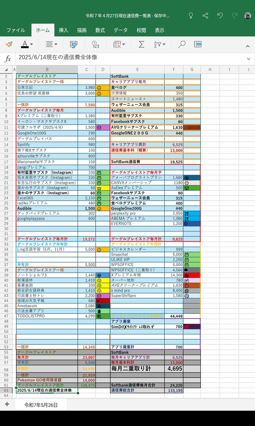The image size is (255, 426).
Task: Select the EVERNOTE cell
Action: [x=137, y=224]
